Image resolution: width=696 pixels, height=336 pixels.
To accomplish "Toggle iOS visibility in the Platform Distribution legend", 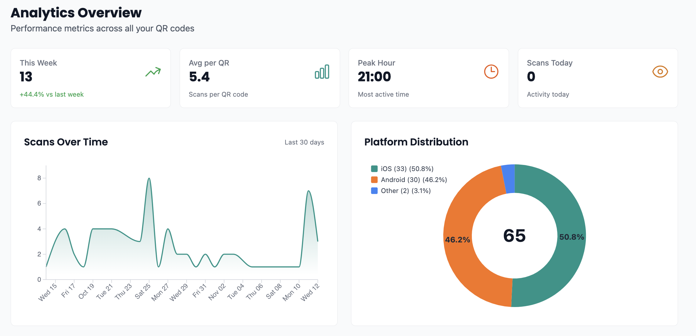I will pyautogui.click(x=407, y=168).
